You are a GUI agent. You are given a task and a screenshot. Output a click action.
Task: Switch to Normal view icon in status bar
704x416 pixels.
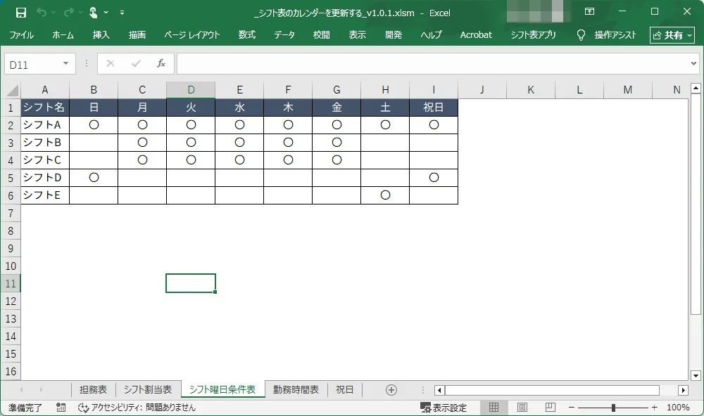click(x=494, y=408)
